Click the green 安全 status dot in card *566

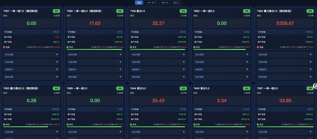coord(68,47)
